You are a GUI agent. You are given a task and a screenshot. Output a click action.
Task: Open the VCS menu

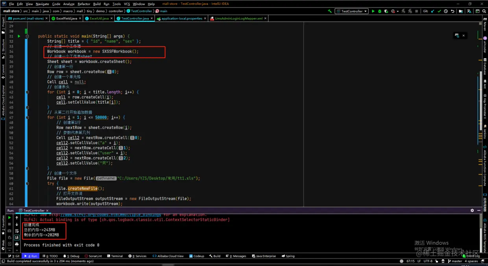127,4
